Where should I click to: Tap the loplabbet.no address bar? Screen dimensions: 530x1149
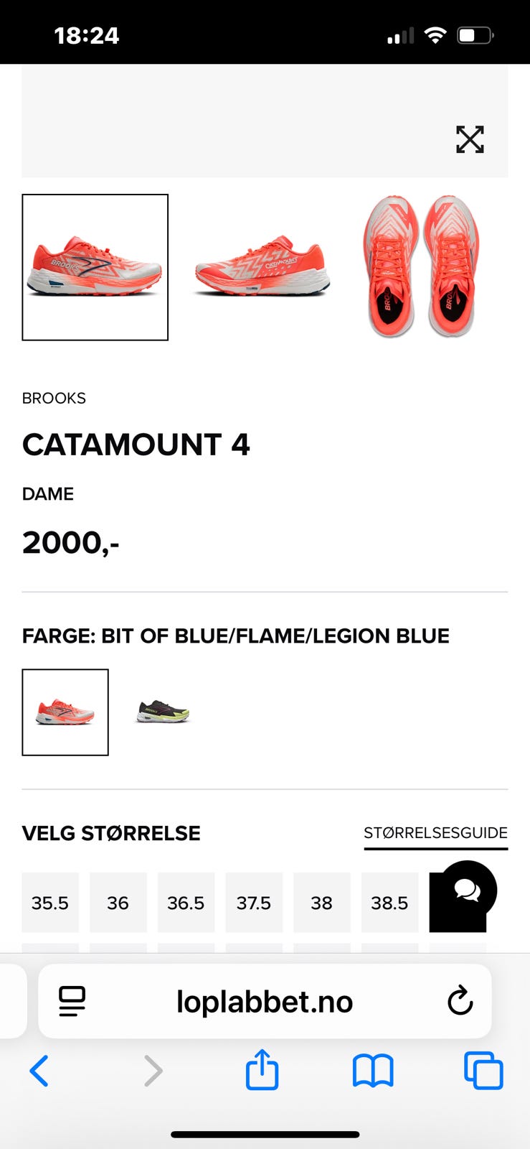tap(265, 1001)
